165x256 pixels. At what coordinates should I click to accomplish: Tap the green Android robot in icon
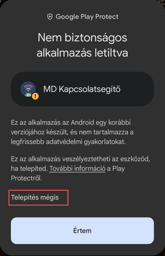tap(28, 94)
